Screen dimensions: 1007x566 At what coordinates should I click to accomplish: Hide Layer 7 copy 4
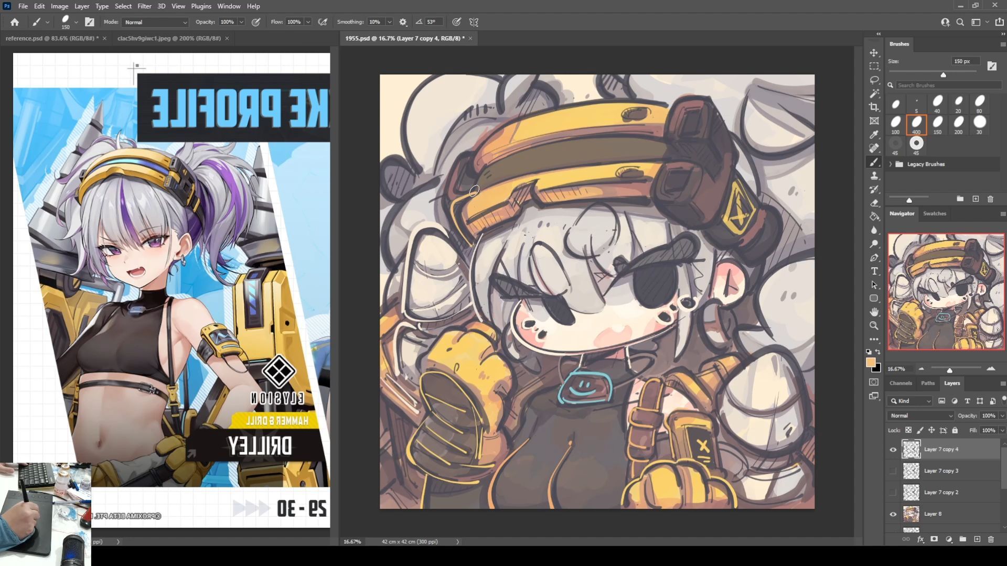pos(893,450)
